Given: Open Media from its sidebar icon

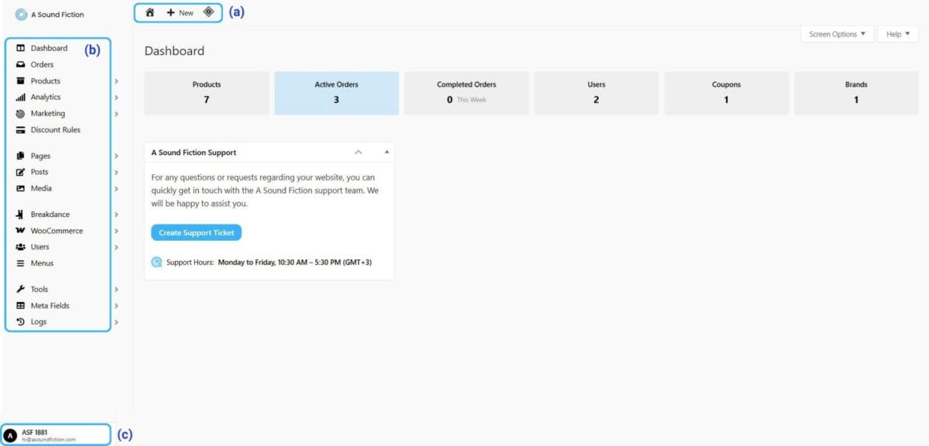Looking at the screenshot, I should click(19, 188).
